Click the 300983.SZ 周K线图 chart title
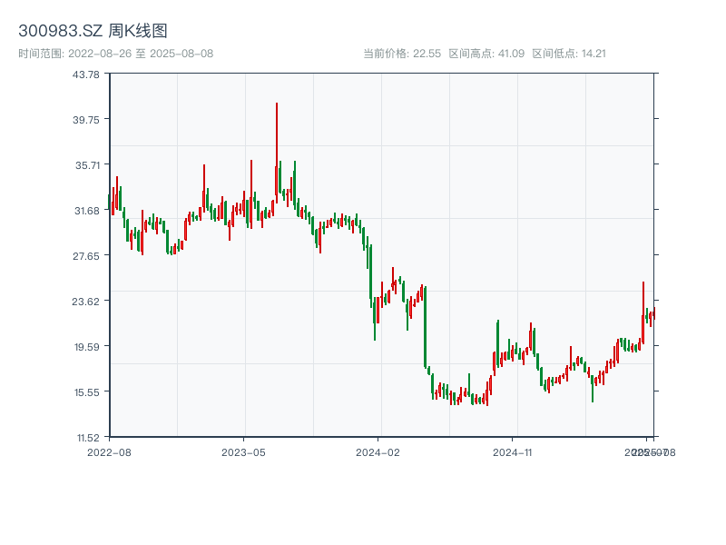 (93, 32)
